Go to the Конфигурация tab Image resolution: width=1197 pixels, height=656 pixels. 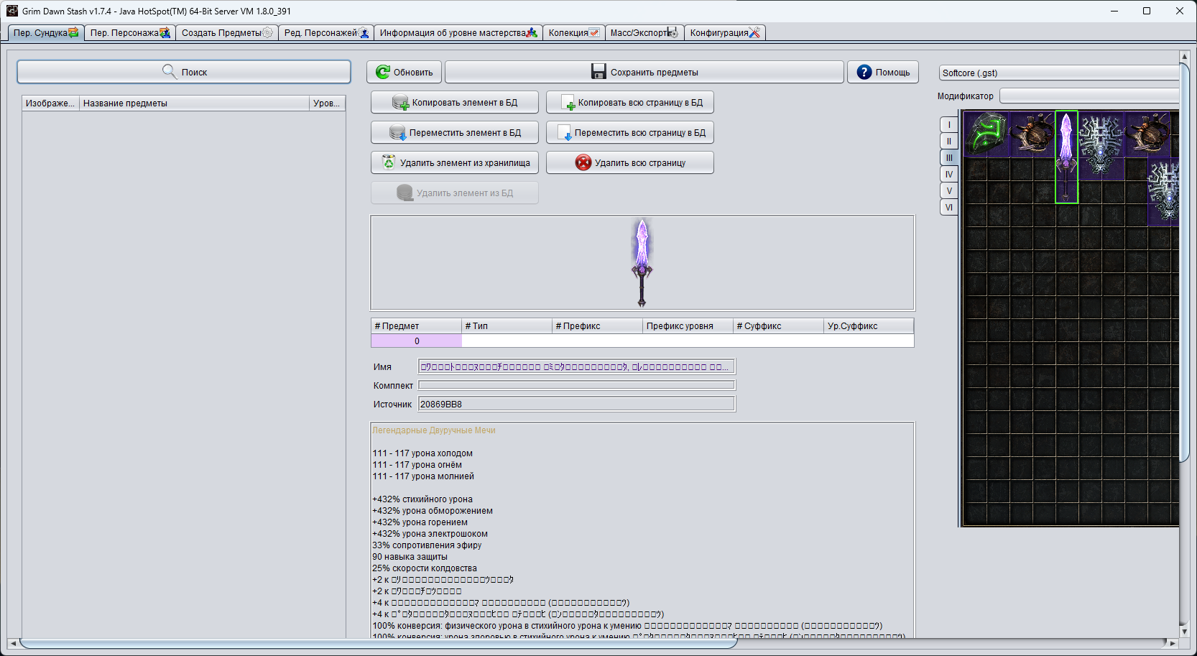coord(724,33)
